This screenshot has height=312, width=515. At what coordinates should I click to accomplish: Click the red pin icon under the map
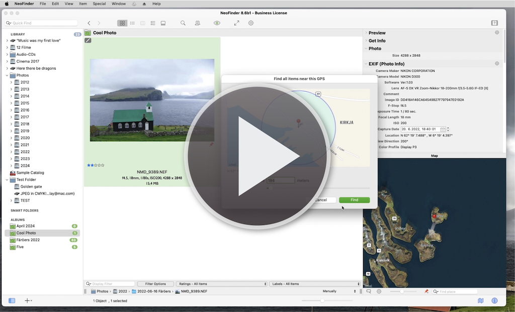click(x=426, y=291)
